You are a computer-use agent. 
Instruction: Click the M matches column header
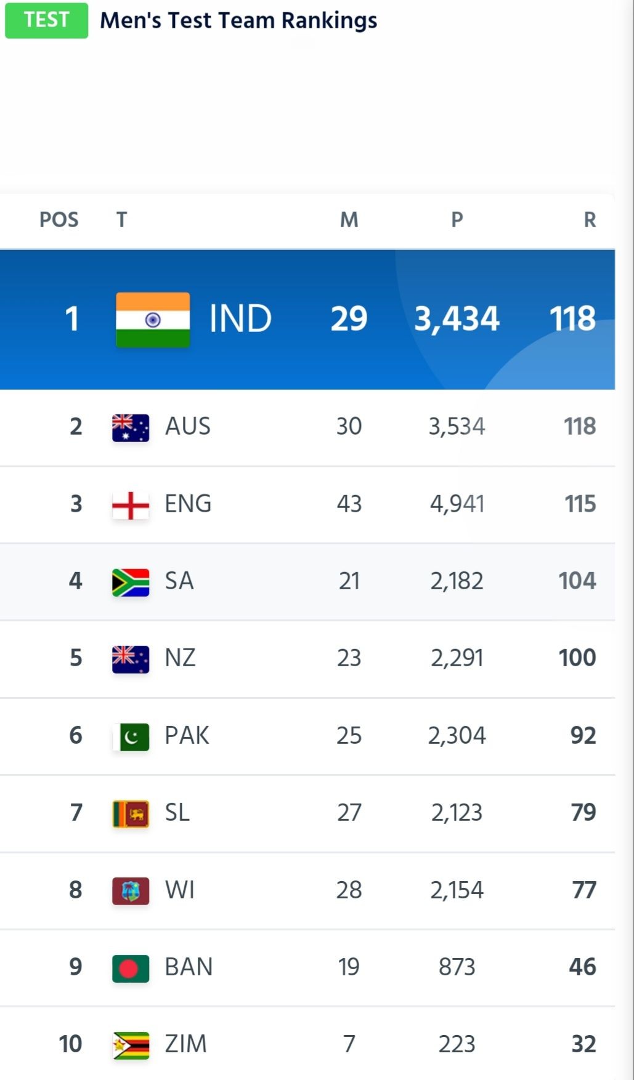coord(349,220)
